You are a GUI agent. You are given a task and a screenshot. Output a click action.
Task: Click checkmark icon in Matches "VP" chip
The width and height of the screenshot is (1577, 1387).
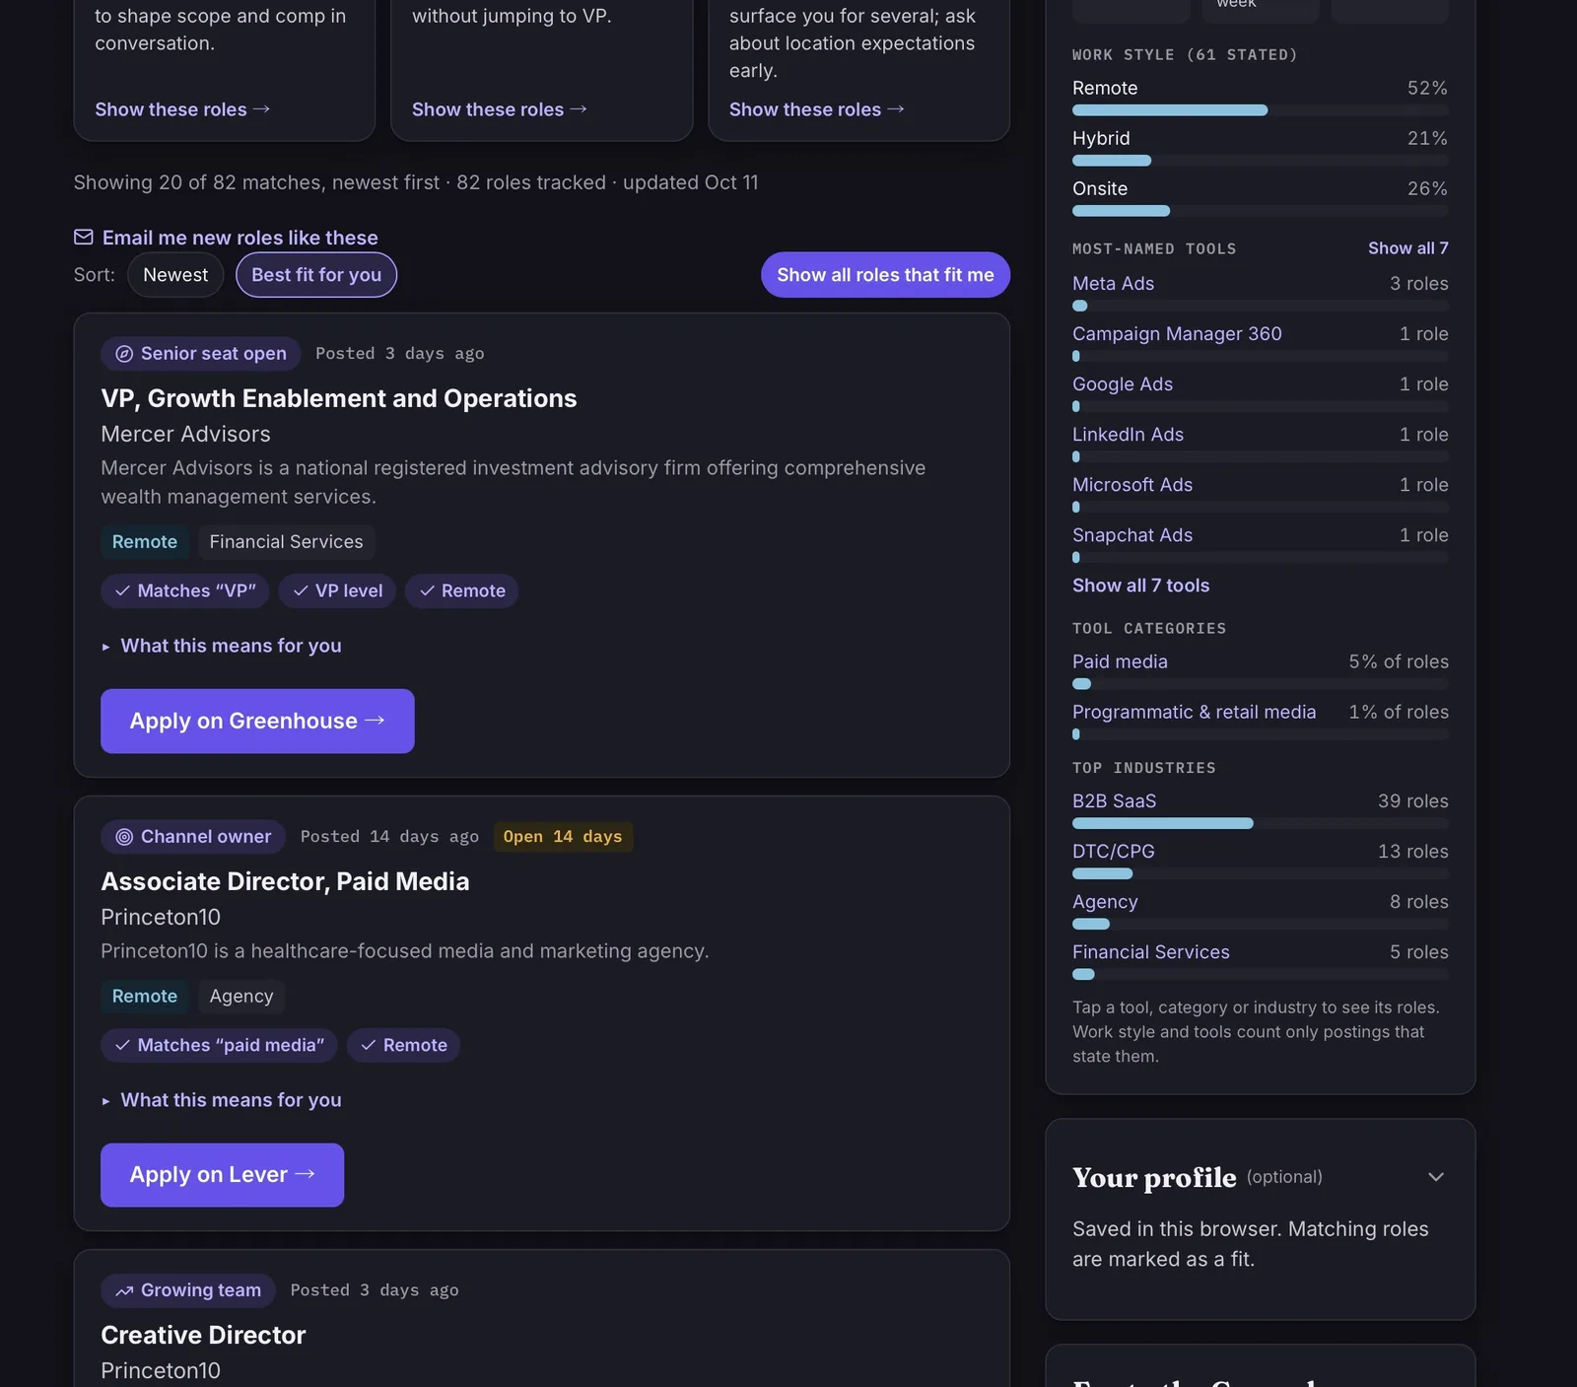pos(122,590)
